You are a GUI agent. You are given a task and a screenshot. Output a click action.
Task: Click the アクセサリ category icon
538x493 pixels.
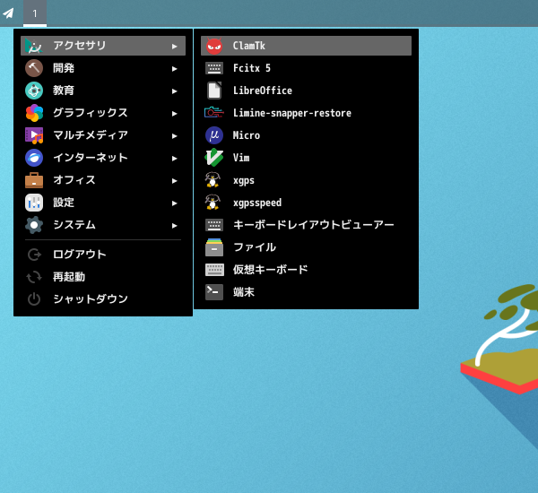click(x=34, y=46)
